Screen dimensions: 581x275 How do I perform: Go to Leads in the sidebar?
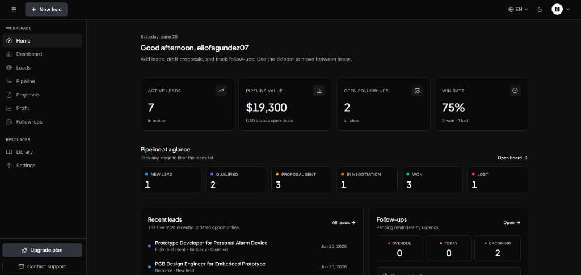pyautogui.click(x=42, y=67)
